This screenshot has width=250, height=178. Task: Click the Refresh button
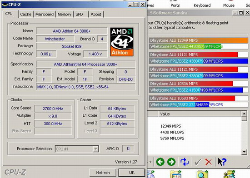(x=103, y=173)
